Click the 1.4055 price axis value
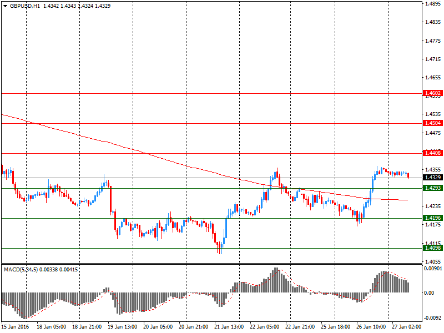 [x=433, y=261]
